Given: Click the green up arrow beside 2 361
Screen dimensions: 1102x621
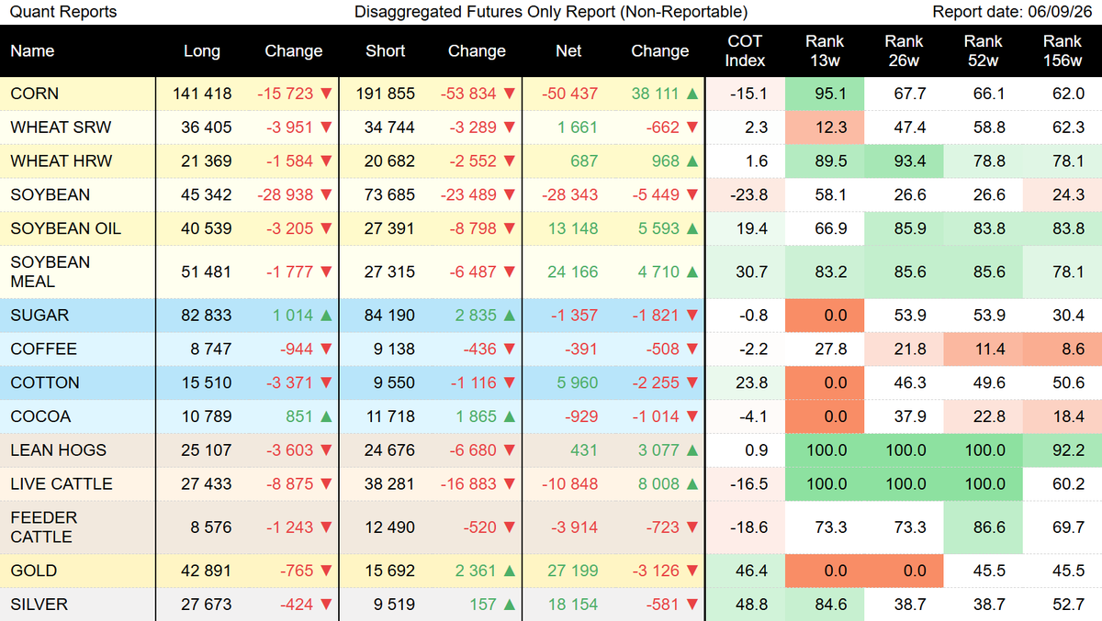Looking at the screenshot, I should pyautogui.click(x=509, y=571).
